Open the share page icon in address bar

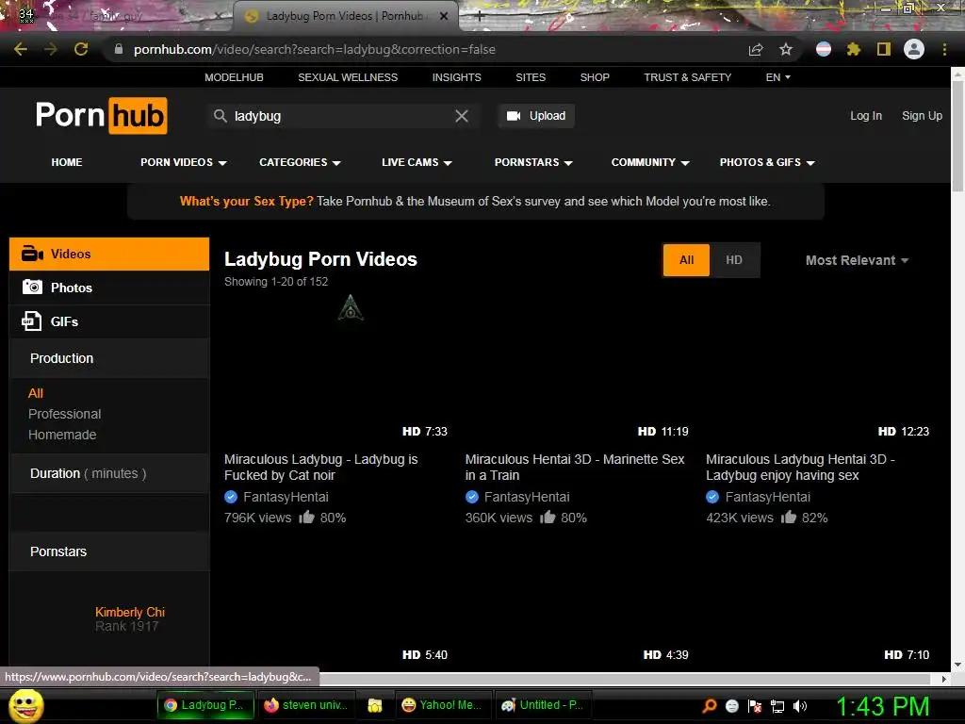click(756, 49)
